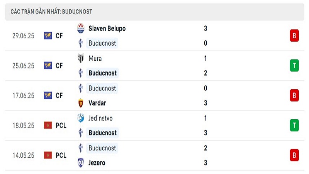This screenshot has width=309, height=174.
Task: Click the Jedinstvo club crest
Action: click(81, 118)
